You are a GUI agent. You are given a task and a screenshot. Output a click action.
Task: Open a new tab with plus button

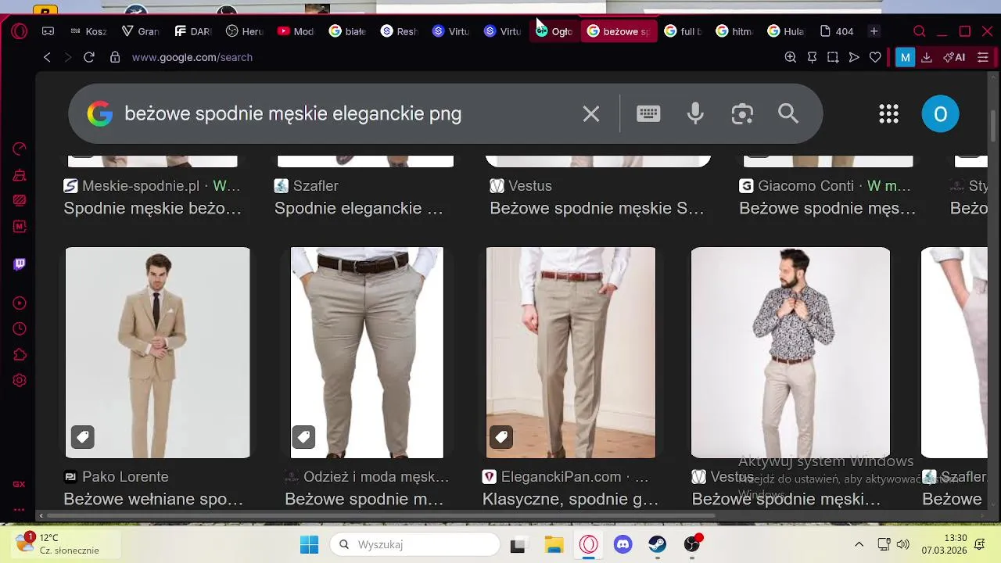tap(874, 31)
